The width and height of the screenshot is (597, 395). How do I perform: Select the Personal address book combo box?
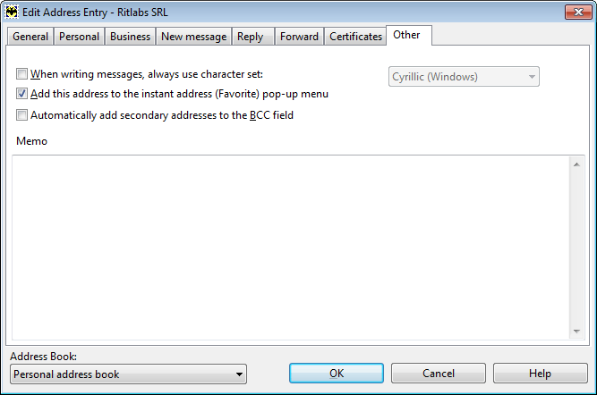tap(128, 374)
